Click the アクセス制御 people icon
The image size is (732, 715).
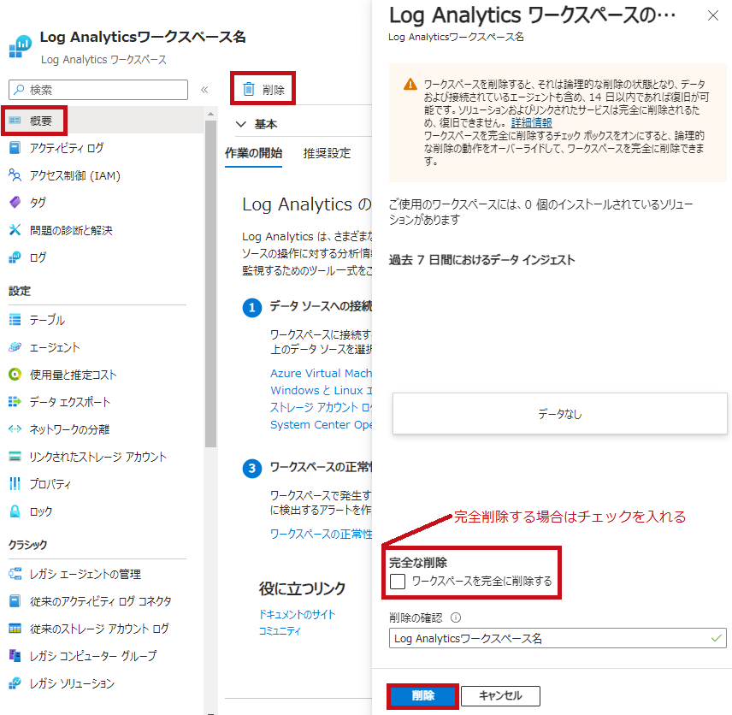click(x=15, y=175)
